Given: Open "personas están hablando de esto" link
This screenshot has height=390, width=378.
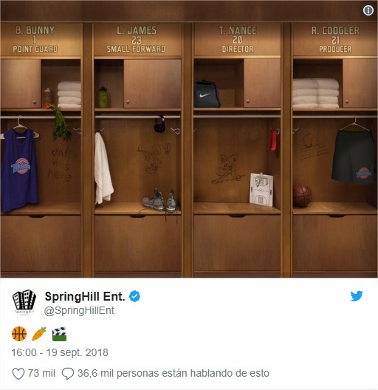Looking at the screenshot, I should click(193, 373).
